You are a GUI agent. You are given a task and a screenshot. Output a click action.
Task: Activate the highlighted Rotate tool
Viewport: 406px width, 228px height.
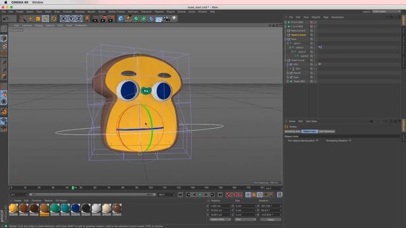click(x=46, y=18)
